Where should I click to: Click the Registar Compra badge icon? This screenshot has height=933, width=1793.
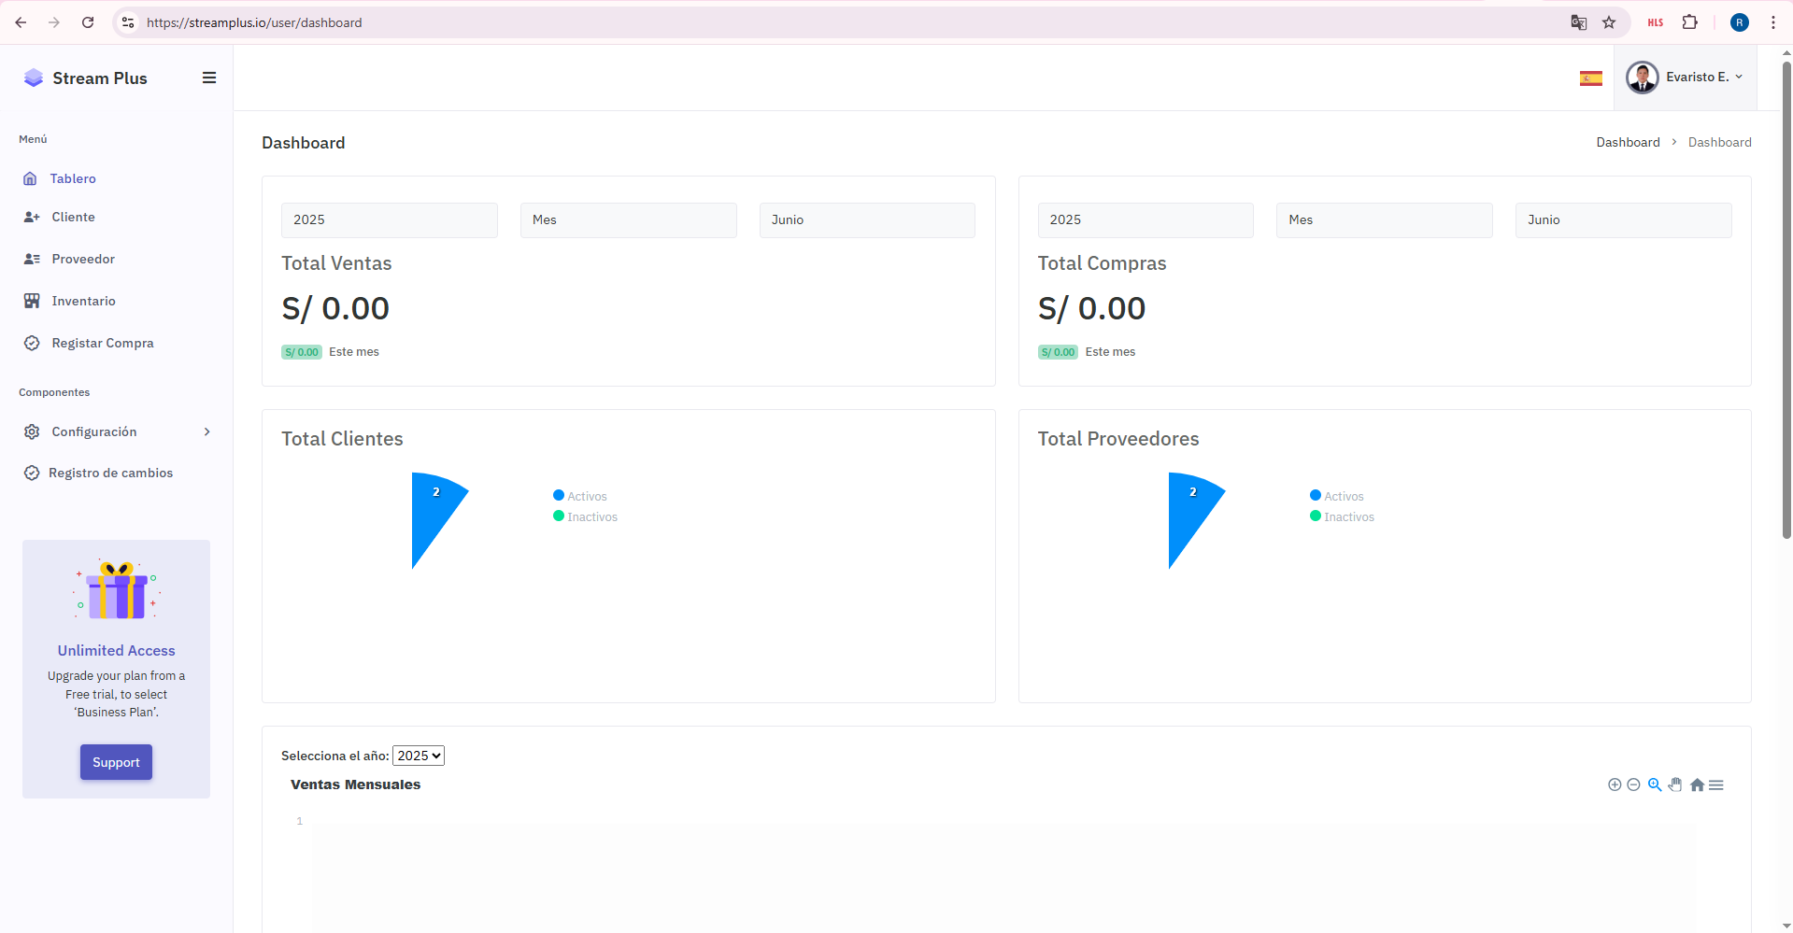(x=32, y=343)
